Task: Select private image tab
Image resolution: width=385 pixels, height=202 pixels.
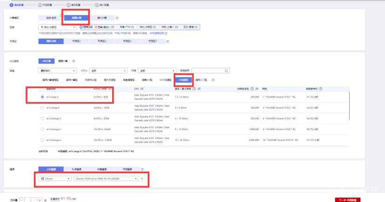Action: (76, 169)
